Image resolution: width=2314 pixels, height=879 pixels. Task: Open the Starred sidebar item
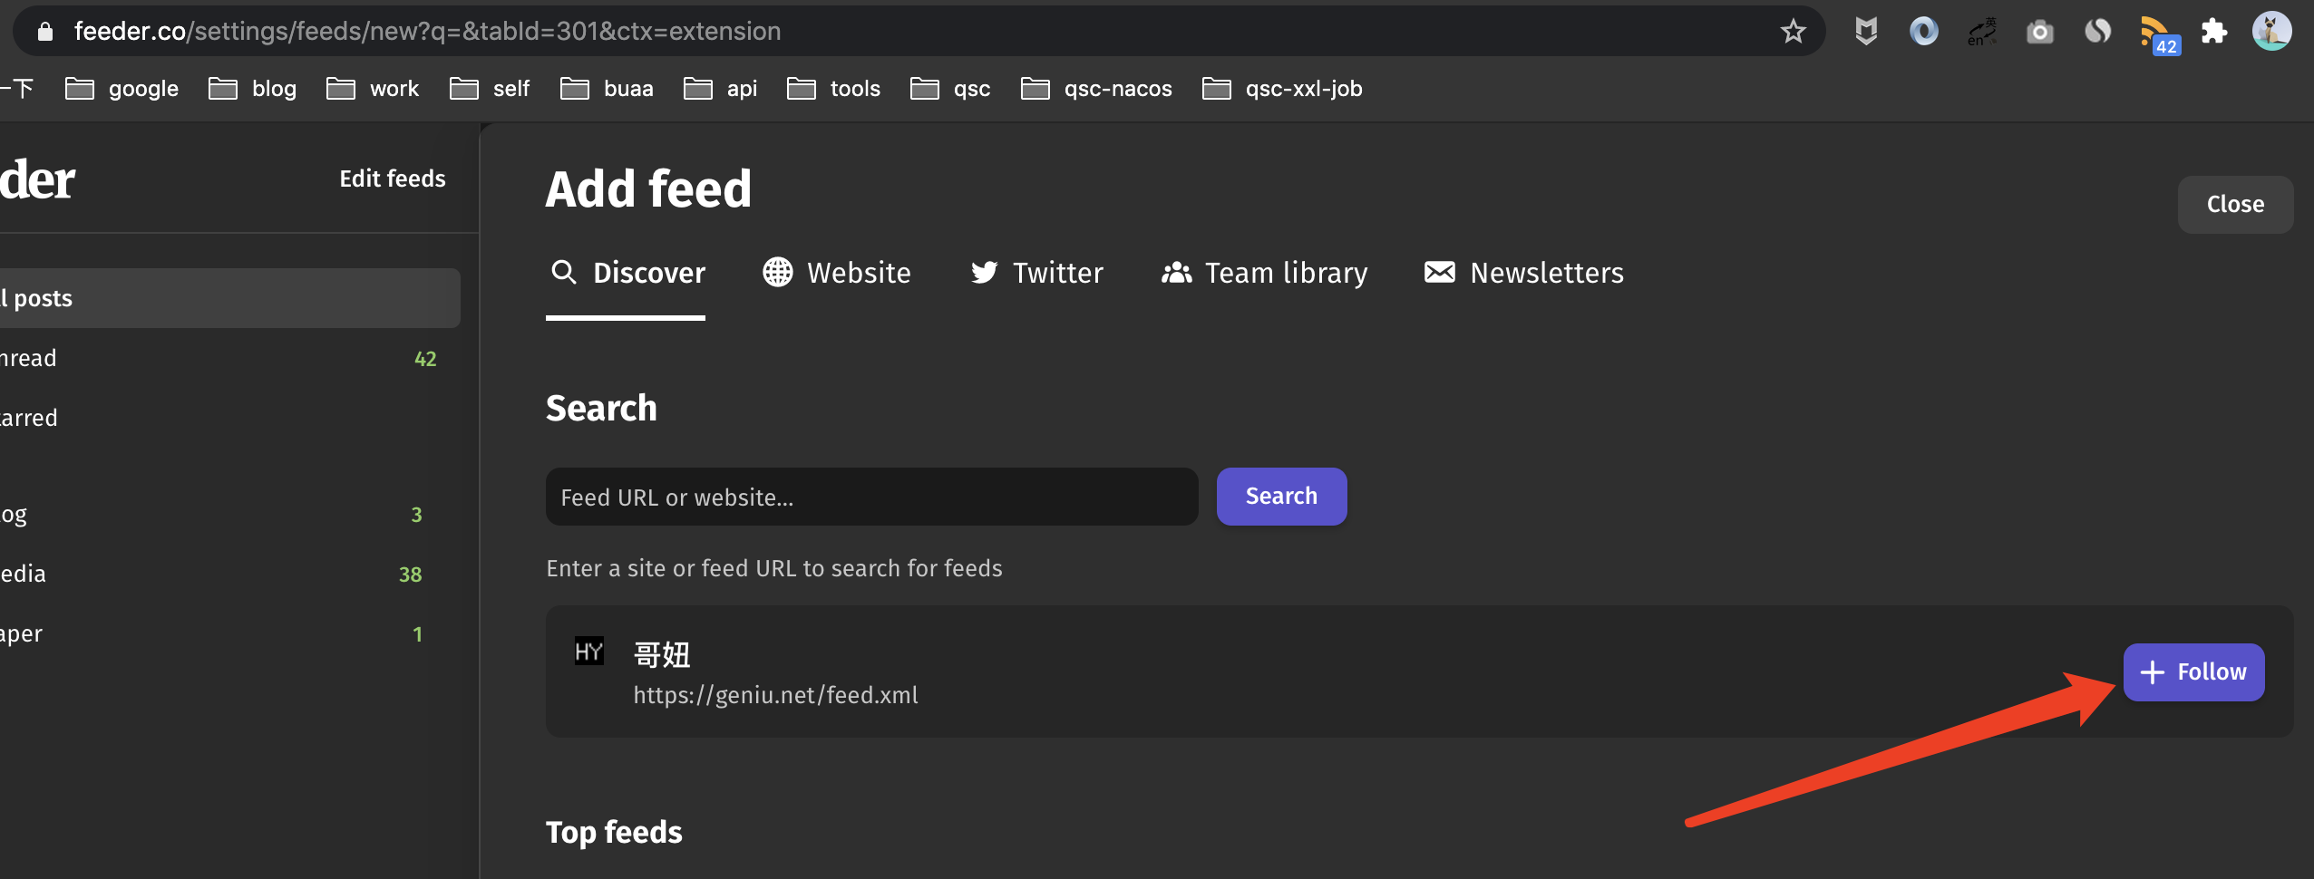[x=230, y=419]
